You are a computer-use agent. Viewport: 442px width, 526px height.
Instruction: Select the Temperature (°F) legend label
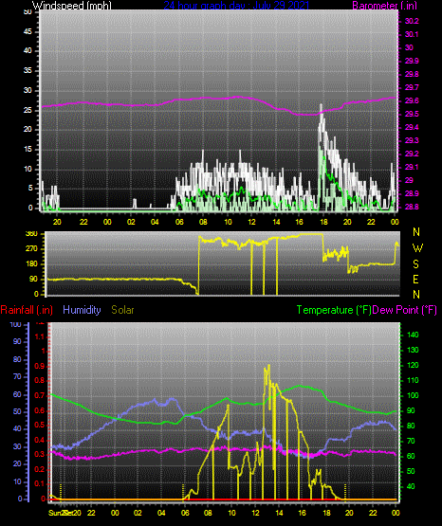click(334, 310)
